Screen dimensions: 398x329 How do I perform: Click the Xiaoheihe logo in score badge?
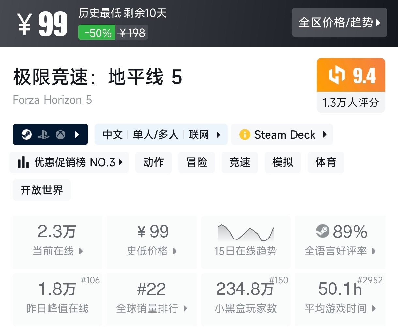pos(337,75)
